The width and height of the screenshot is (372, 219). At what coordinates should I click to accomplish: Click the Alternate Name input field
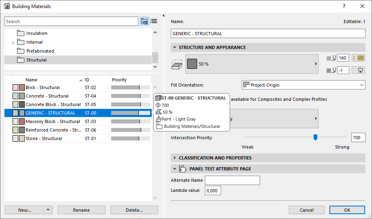tap(232, 181)
